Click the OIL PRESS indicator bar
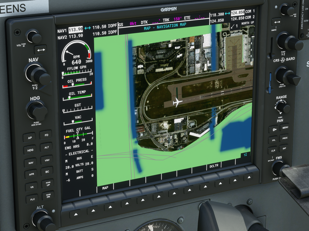 pyautogui.click(x=77, y=85)
